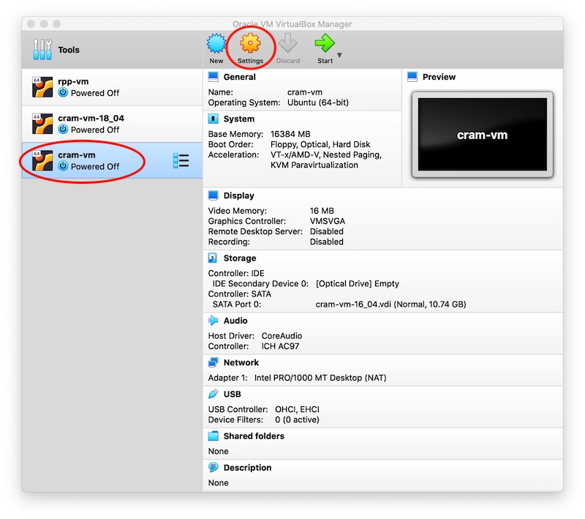
Task: Click the Shared folders header
Action: (253, 436)
